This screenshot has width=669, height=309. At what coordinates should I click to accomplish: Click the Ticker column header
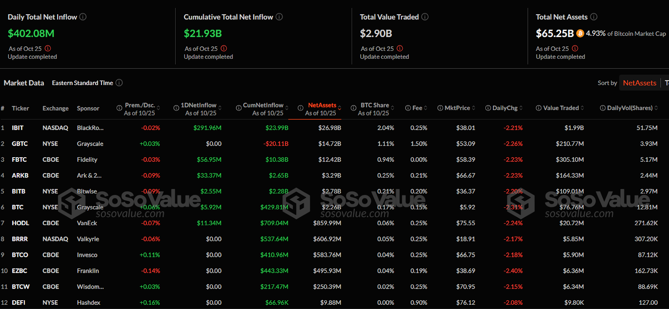click(x=20, y=108)
